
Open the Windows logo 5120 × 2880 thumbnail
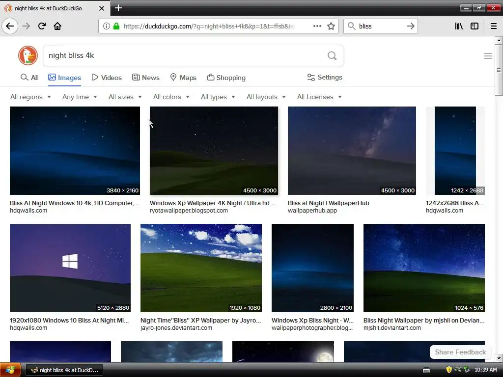pos(70,268)
